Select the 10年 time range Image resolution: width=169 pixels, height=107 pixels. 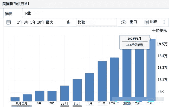(x=41, y=22)
